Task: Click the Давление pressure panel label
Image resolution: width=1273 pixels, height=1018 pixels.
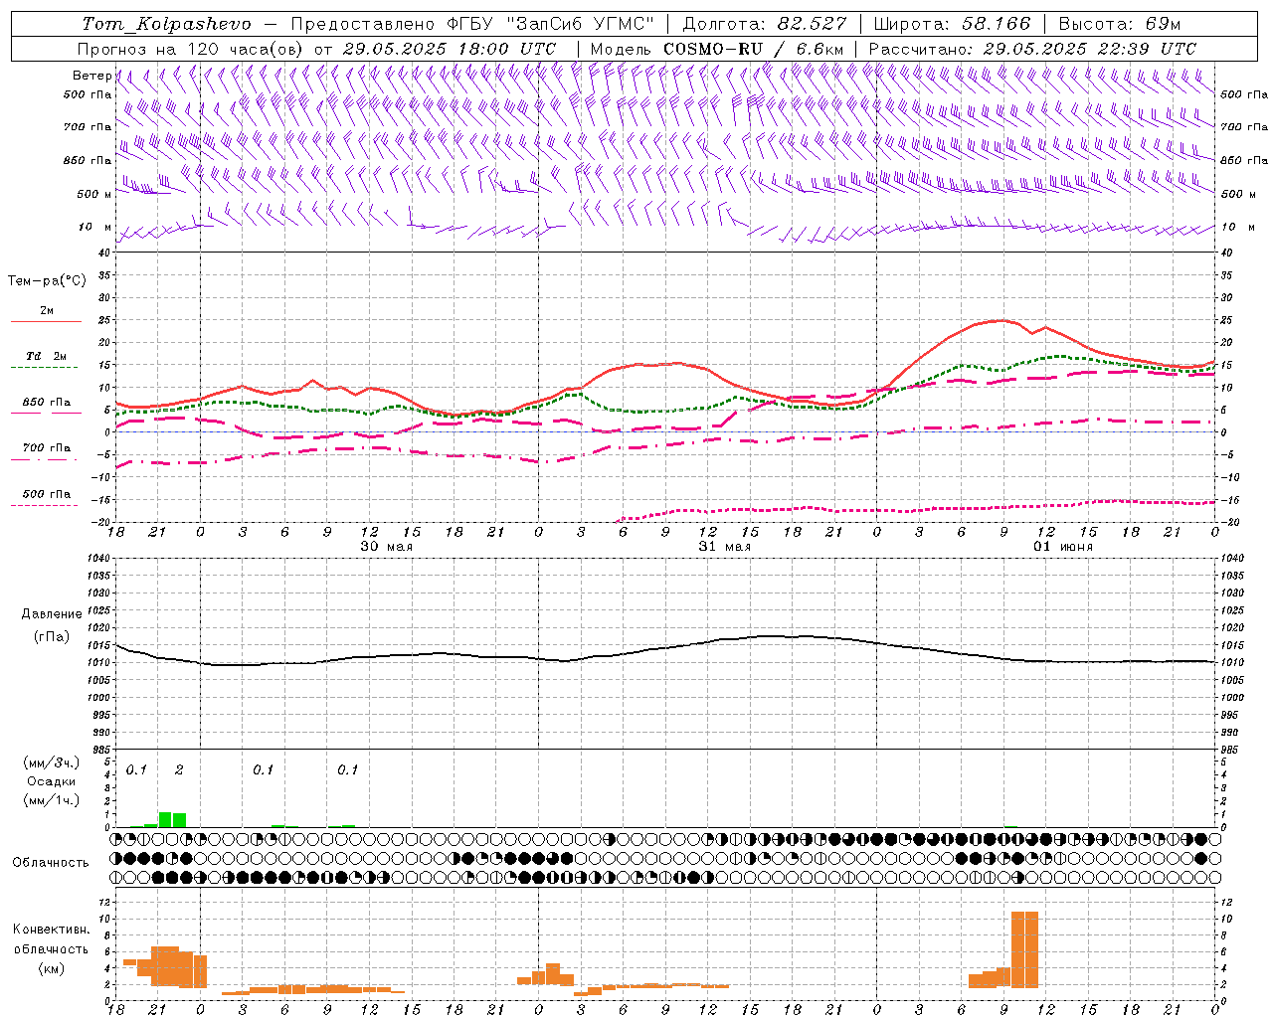Action: [x=52, y=614]
